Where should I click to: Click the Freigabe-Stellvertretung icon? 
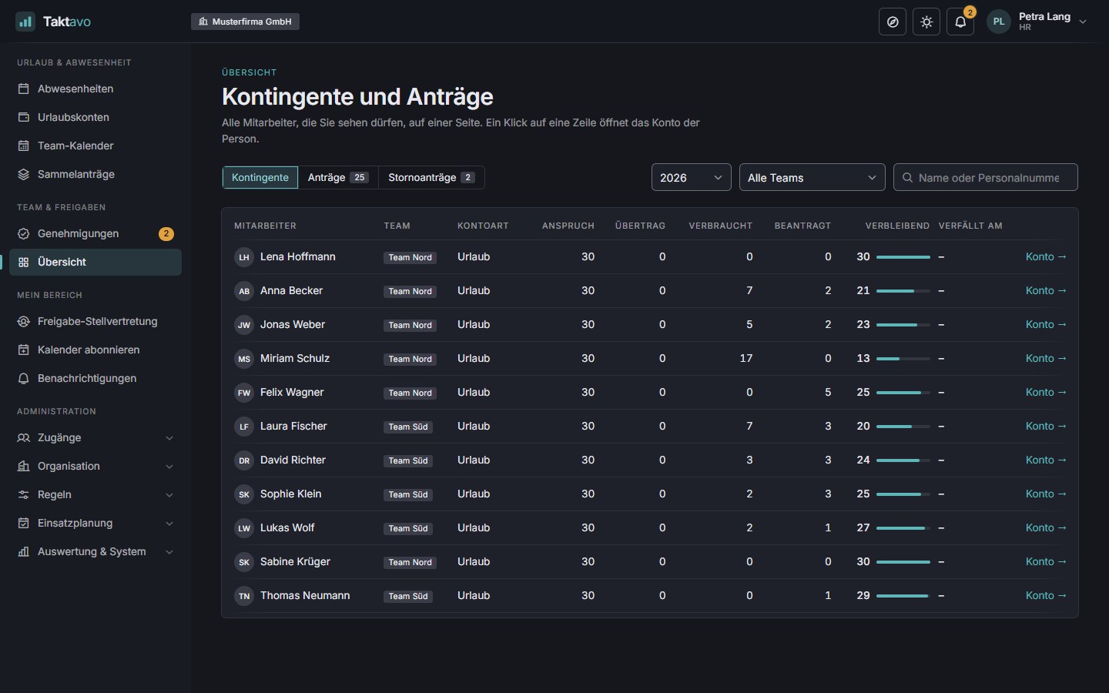(x=24, y=321)
